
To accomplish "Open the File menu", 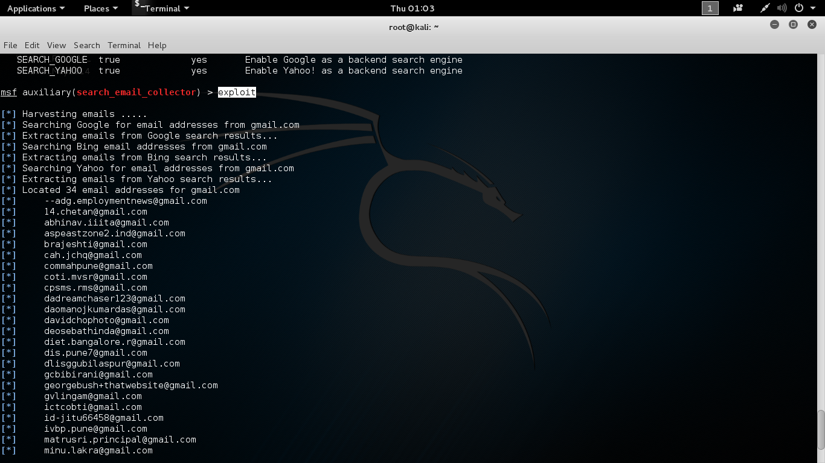I will click(10, 45).
